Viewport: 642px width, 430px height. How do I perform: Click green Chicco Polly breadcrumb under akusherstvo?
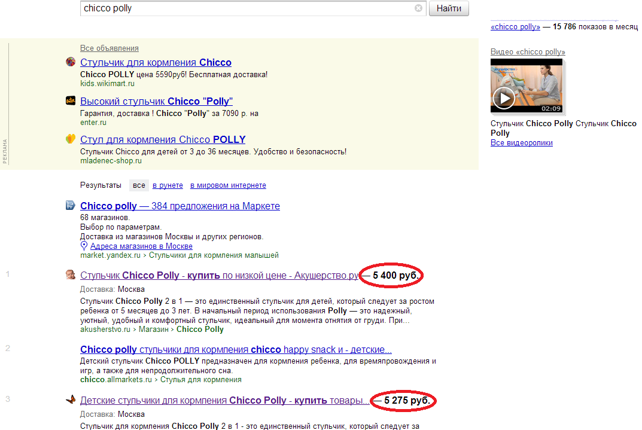pyautogui.click(x=200, y=330)
